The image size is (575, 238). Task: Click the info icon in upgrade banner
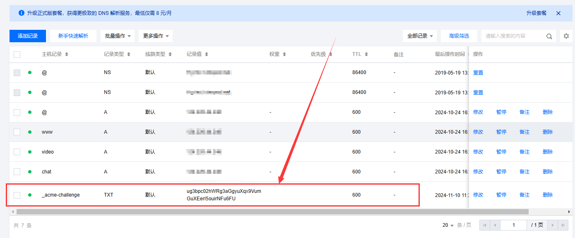point(22,13)
